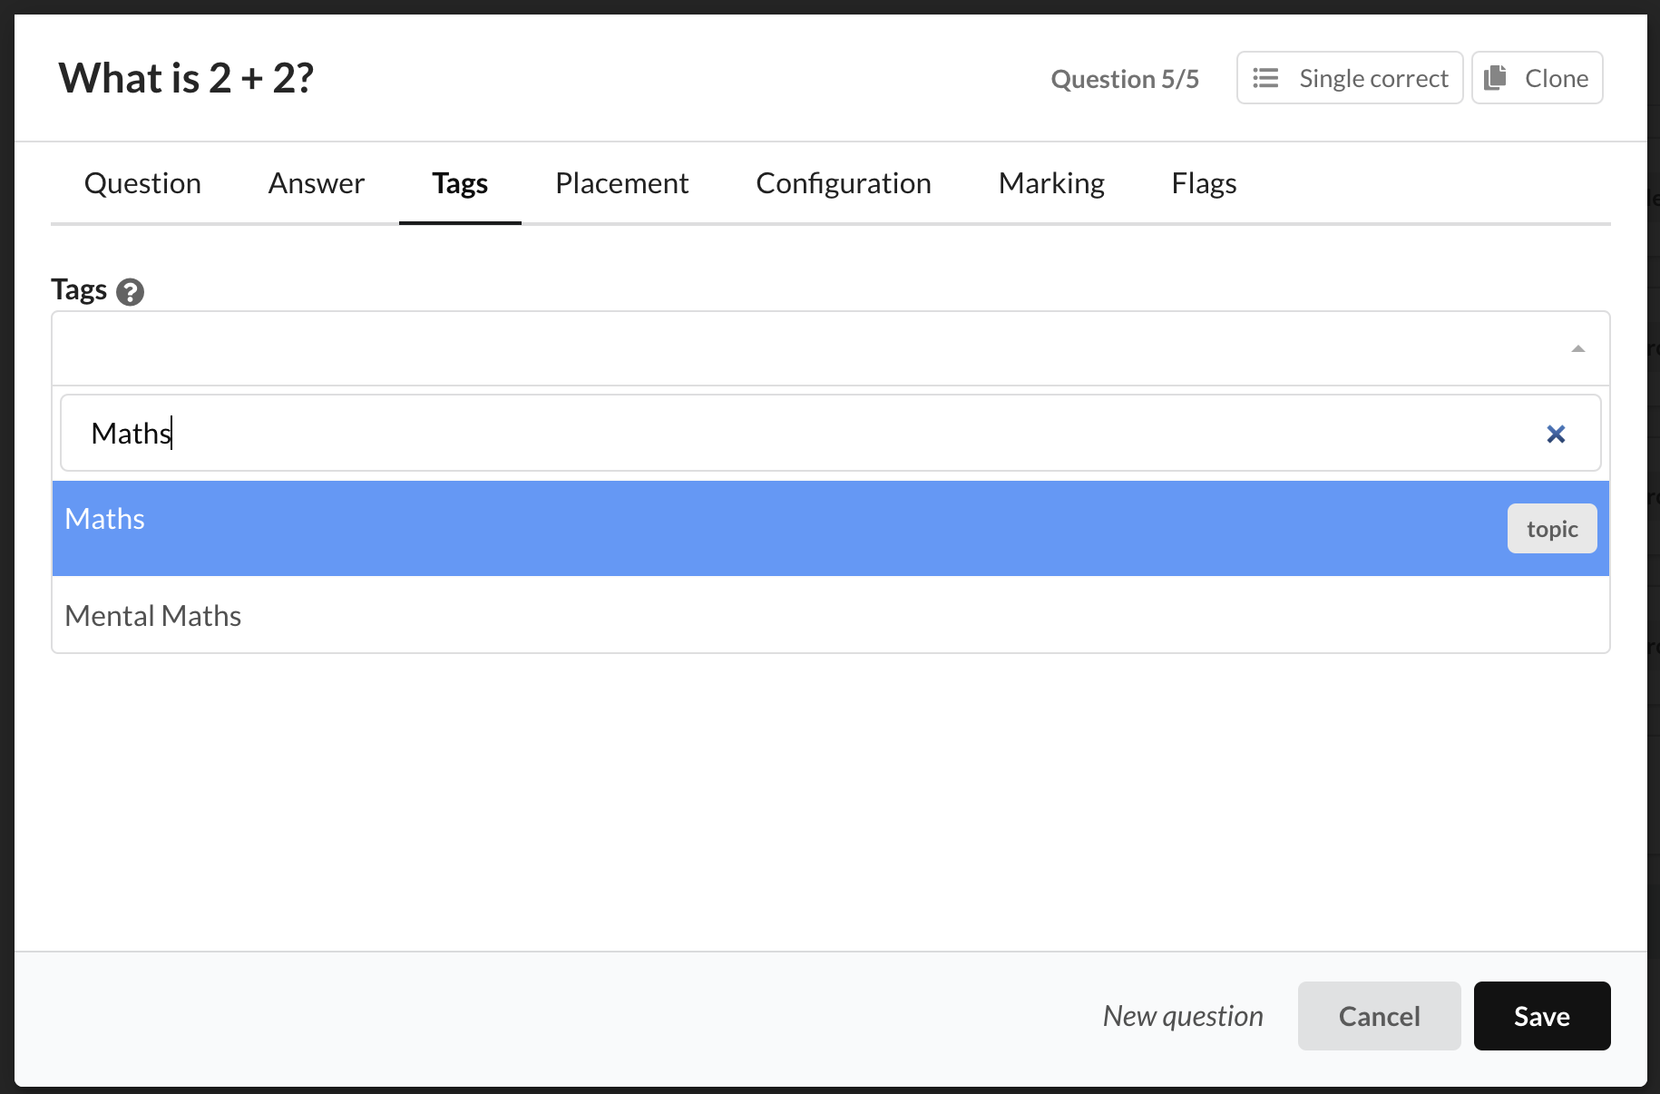1660x1094 pixels.
Task: Click the New question link
Action: [x=1183, y=1016]
